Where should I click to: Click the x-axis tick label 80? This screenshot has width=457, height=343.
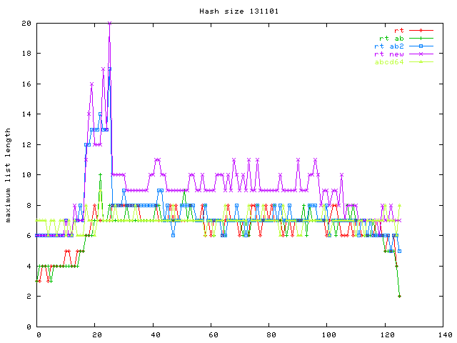click(x=271, y=335)
